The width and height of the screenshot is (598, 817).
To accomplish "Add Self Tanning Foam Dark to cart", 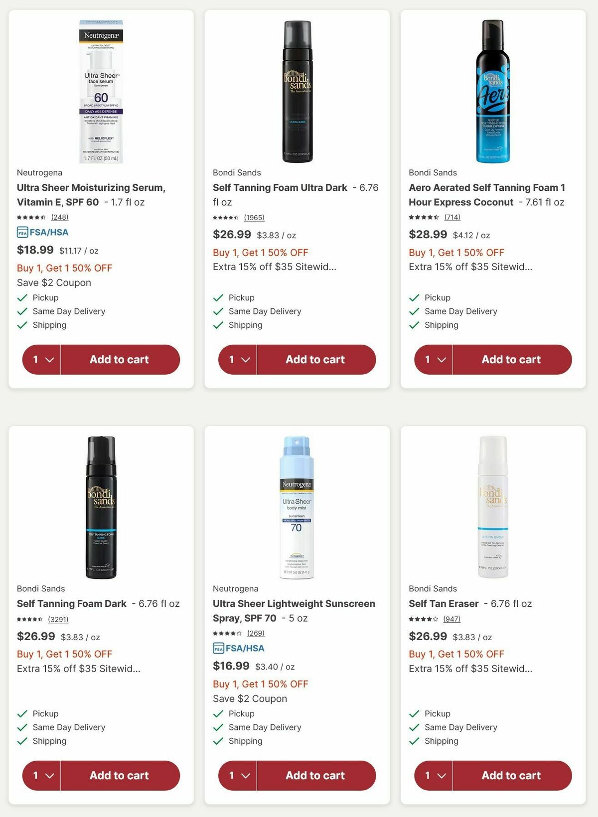I will point(119,776).
